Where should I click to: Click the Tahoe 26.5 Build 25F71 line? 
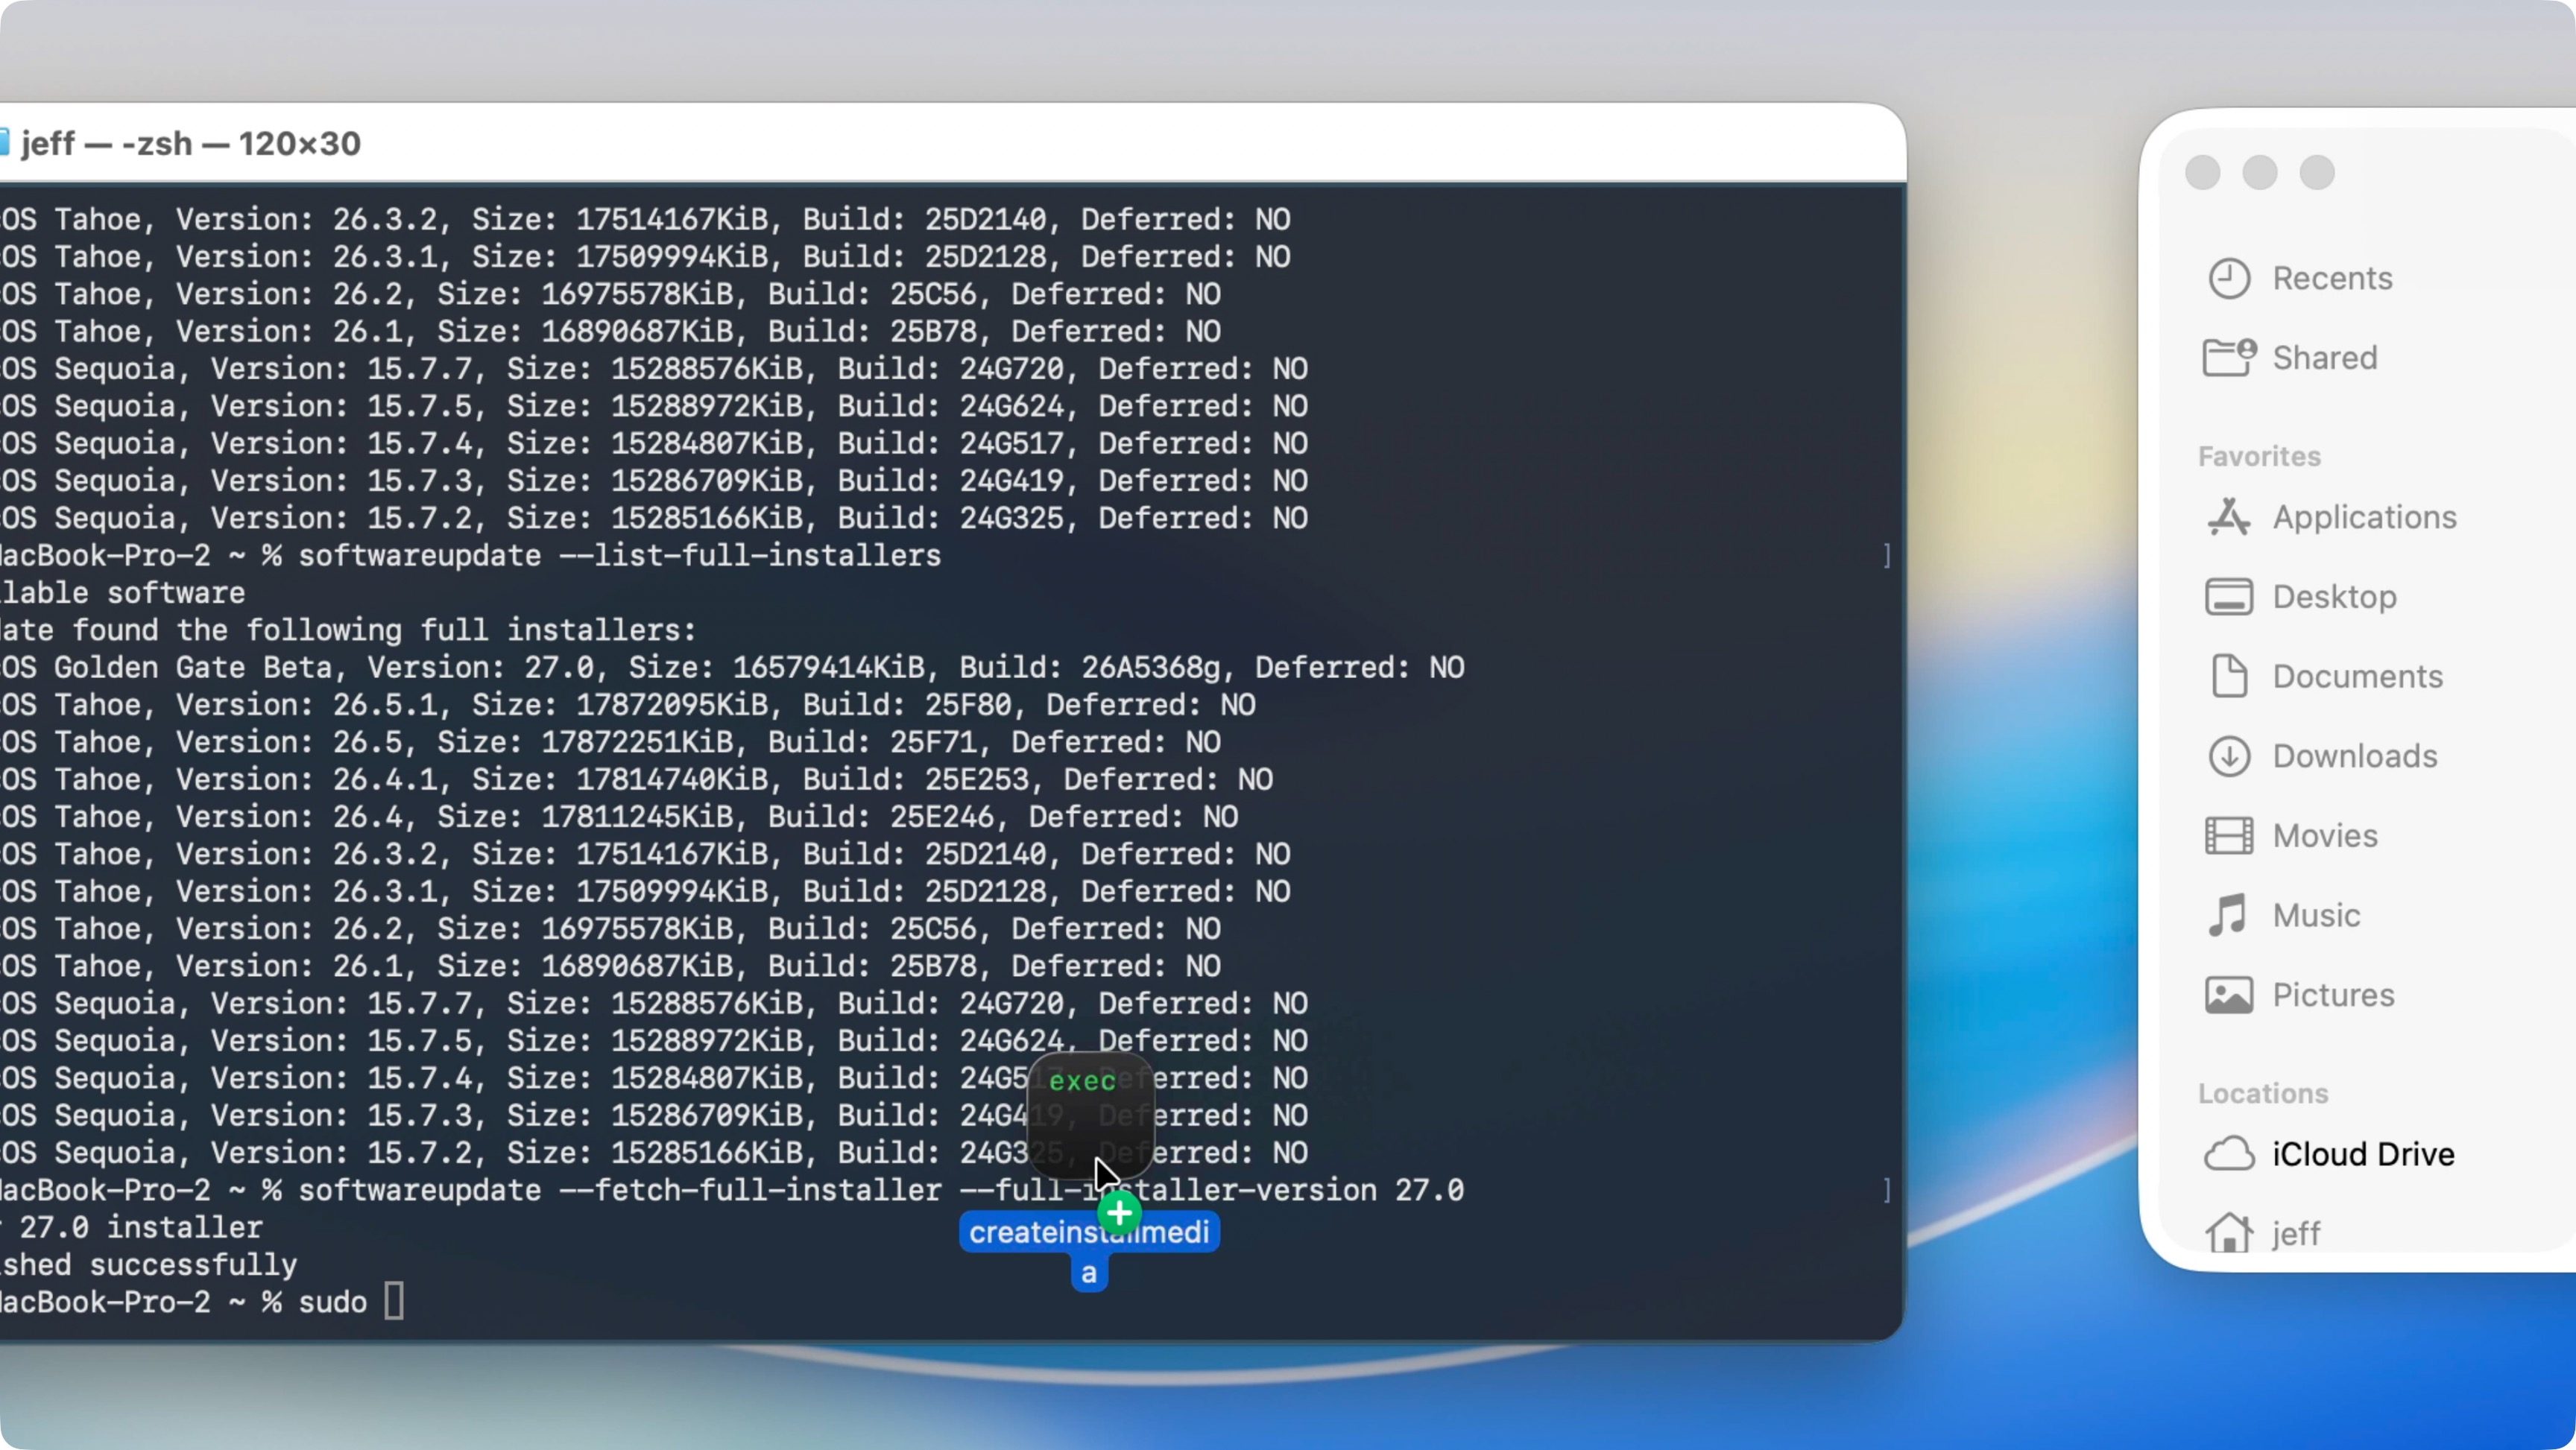coord(610,742)
